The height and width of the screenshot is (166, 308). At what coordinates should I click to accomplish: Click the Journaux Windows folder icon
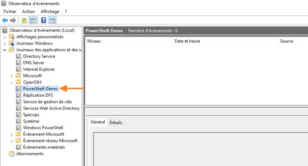click(x=12, y=43)
